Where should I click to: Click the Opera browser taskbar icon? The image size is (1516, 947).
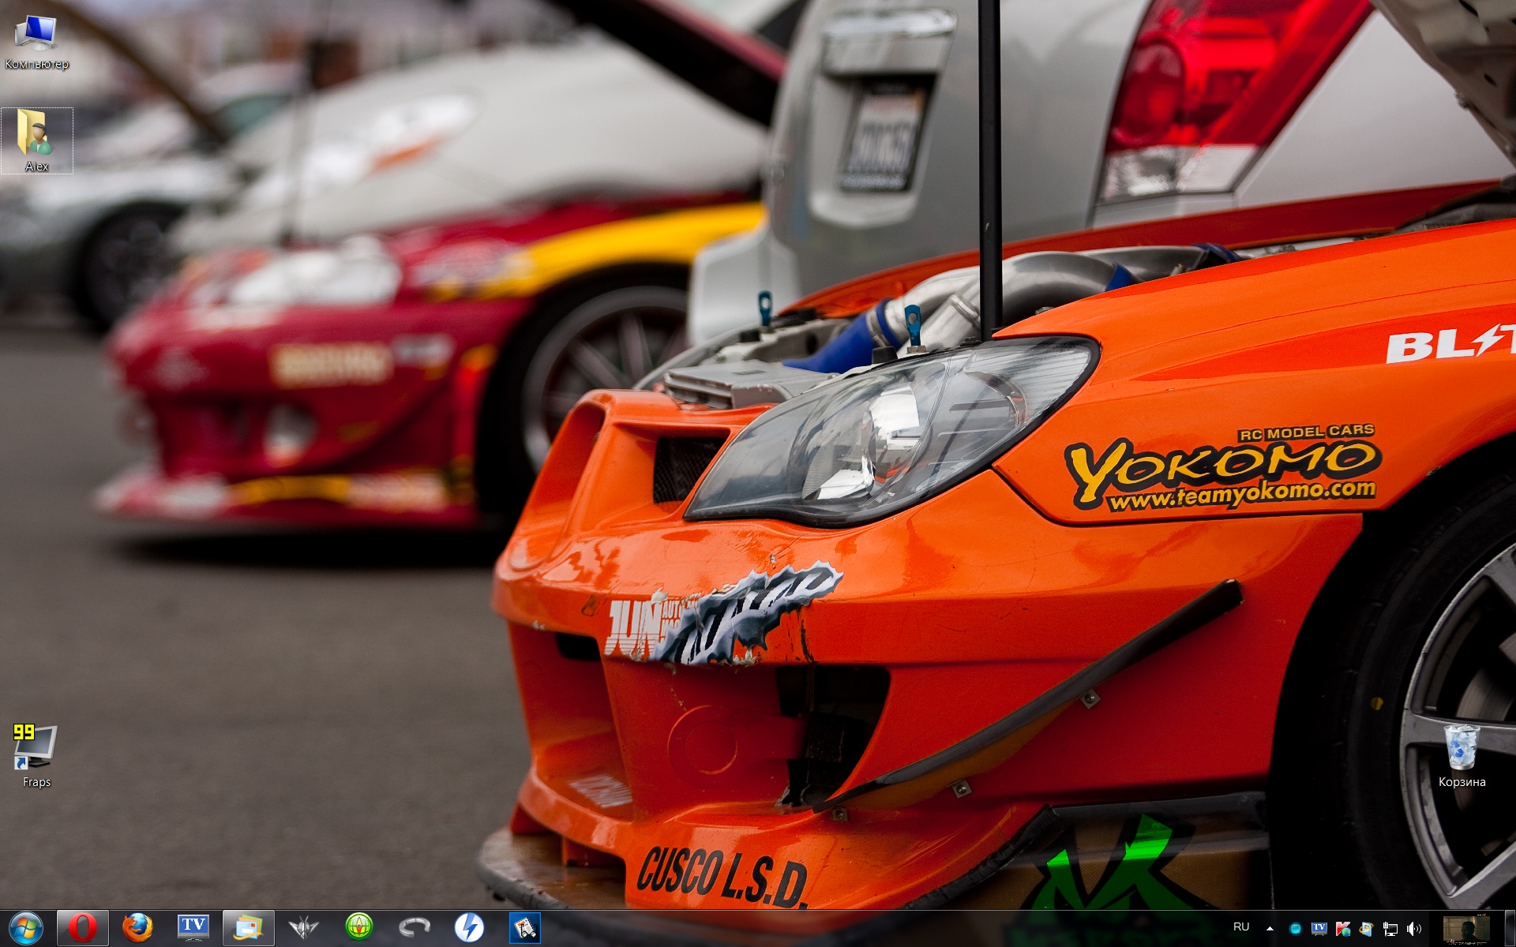[82, 928]
